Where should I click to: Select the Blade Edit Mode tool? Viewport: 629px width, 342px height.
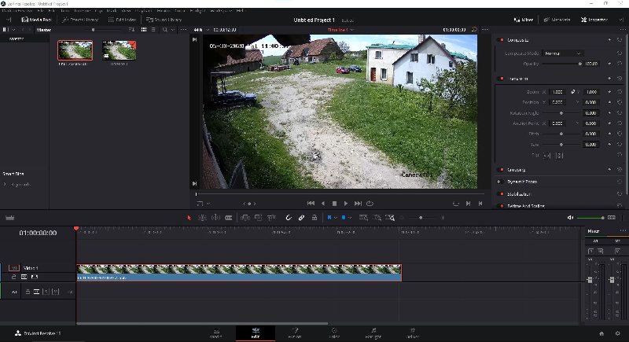coord(229,218)
